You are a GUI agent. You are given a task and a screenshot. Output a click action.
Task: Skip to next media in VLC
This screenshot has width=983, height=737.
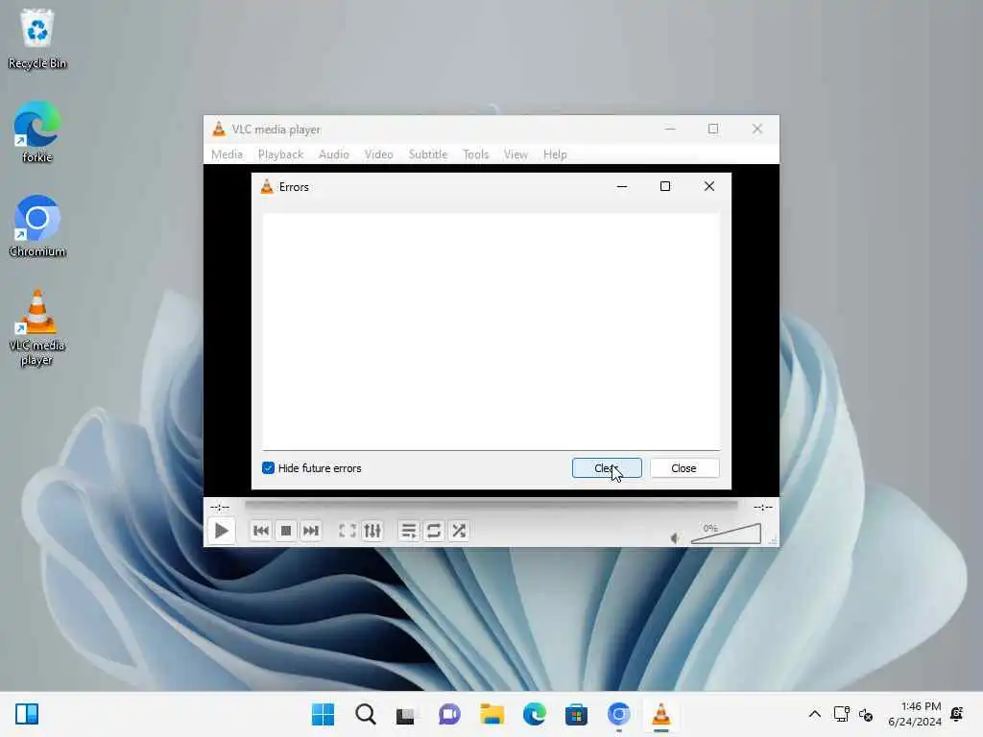tap(311, 531)
